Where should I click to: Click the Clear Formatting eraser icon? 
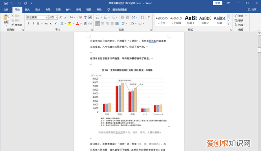click(80, 17)
